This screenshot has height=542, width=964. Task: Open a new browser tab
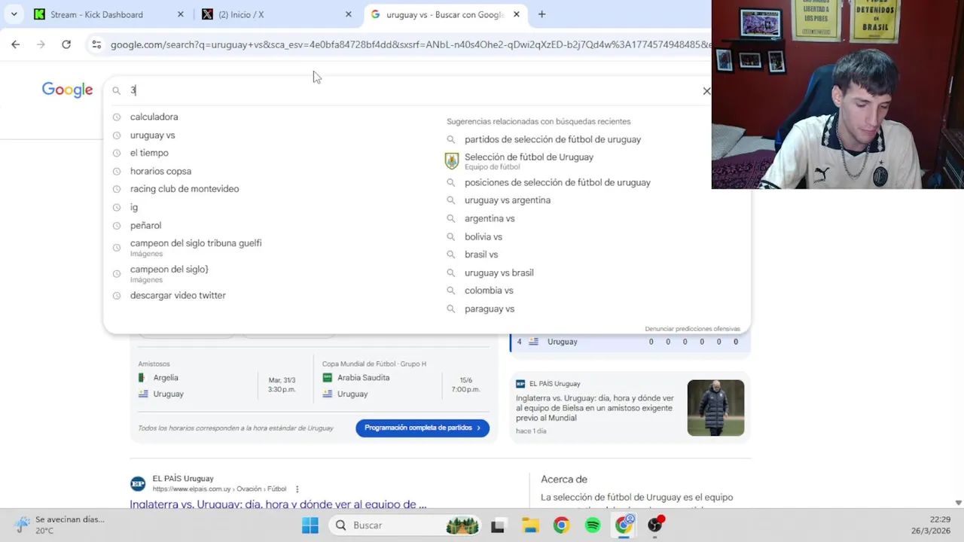[x=541, y=14]
